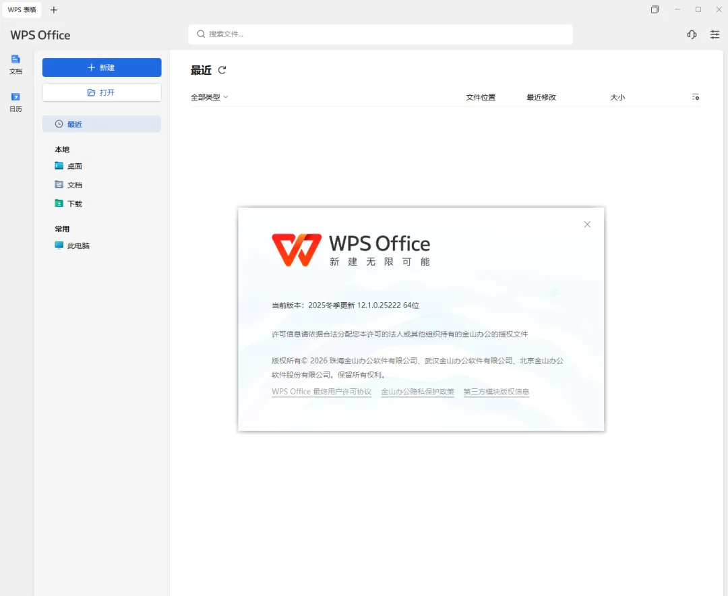728x596 pixels.
Task: Open the 桌面 desktop folder
Action: tap(68, 166)
